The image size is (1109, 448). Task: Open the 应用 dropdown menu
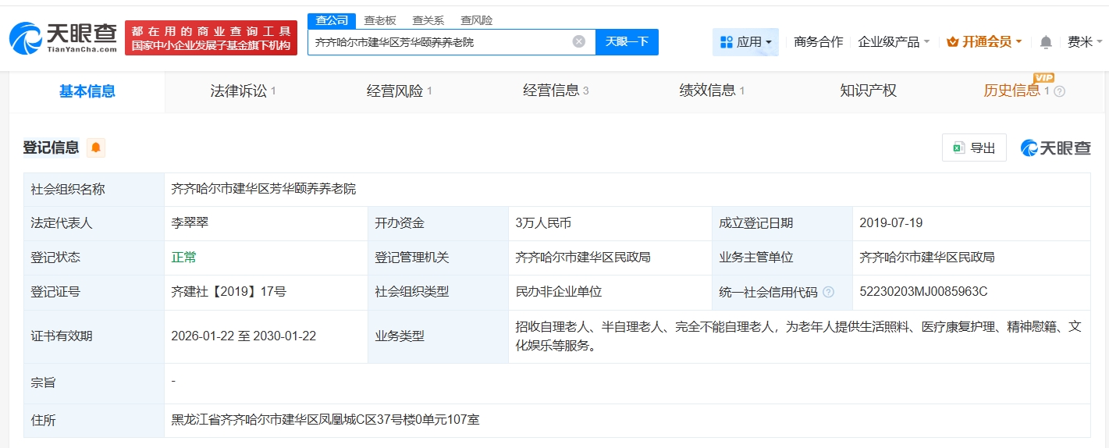745,42
